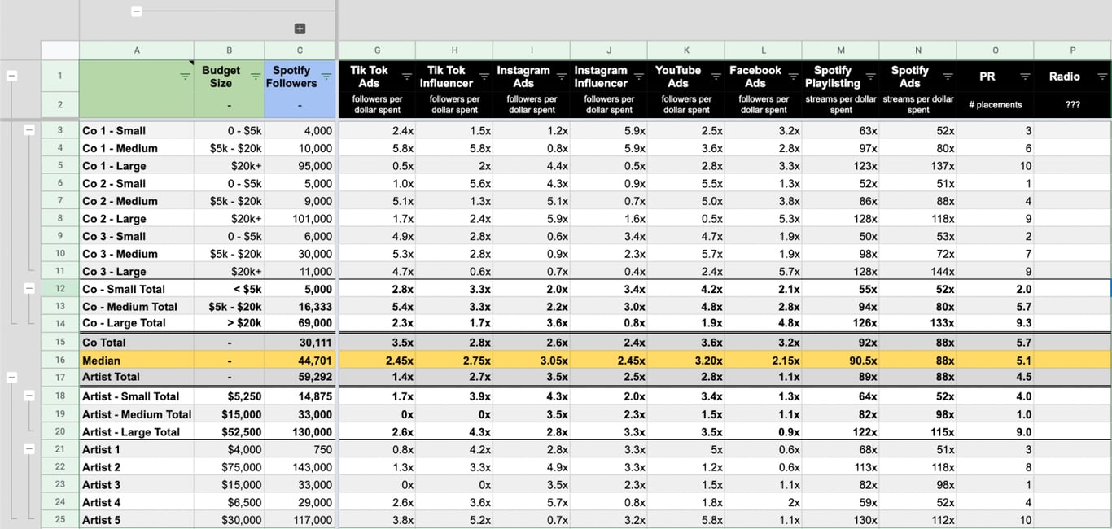Open the YouTube Ads column filter

pyautogui.click(x=716, y=77)
